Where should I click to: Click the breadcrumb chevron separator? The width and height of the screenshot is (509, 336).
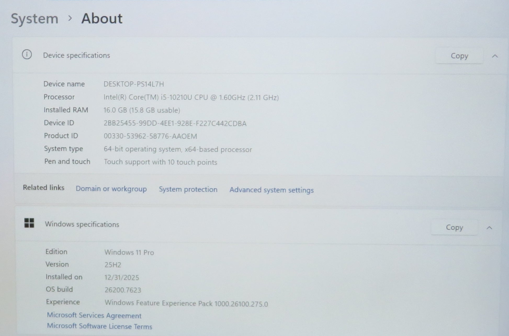tap(70, 18)
